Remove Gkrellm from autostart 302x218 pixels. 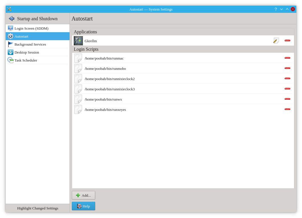point(287,40)
